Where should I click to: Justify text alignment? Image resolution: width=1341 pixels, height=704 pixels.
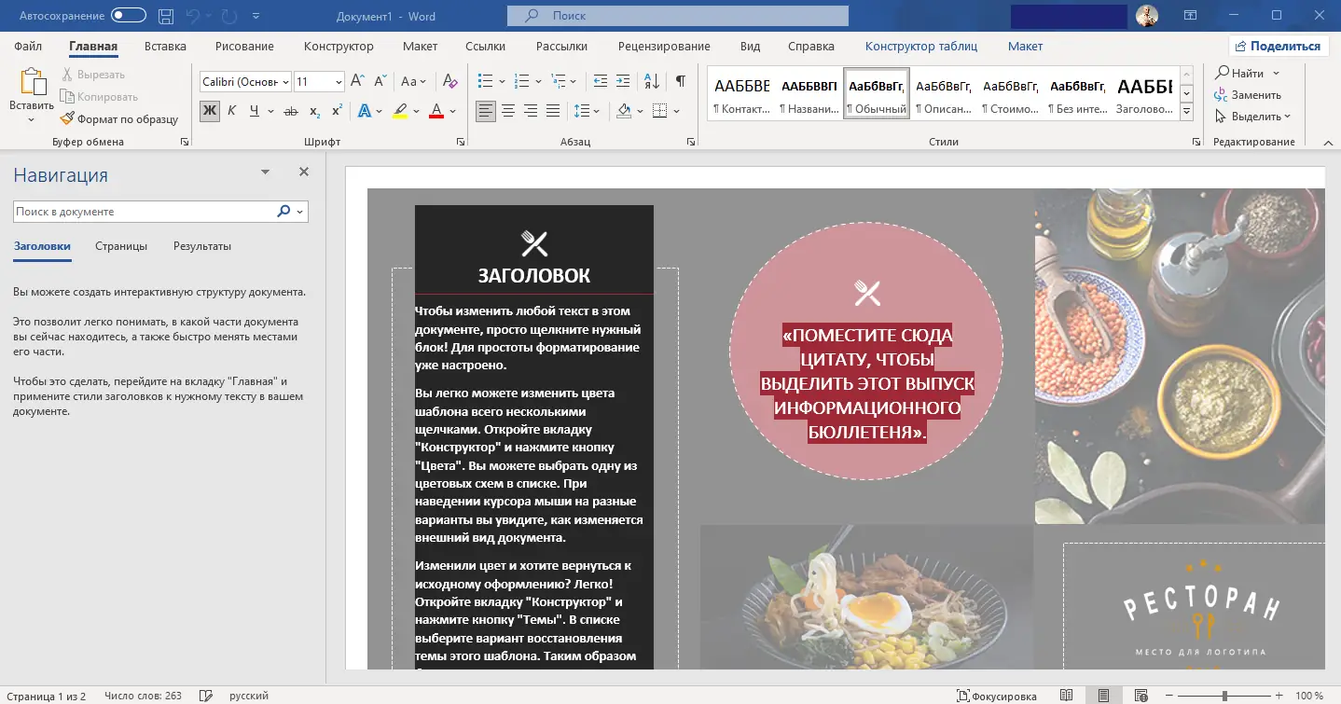(x=553, y=111)
